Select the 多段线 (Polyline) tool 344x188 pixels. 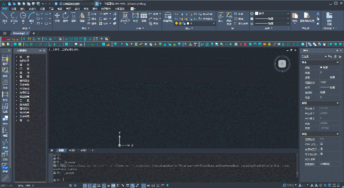coord(14,17)
